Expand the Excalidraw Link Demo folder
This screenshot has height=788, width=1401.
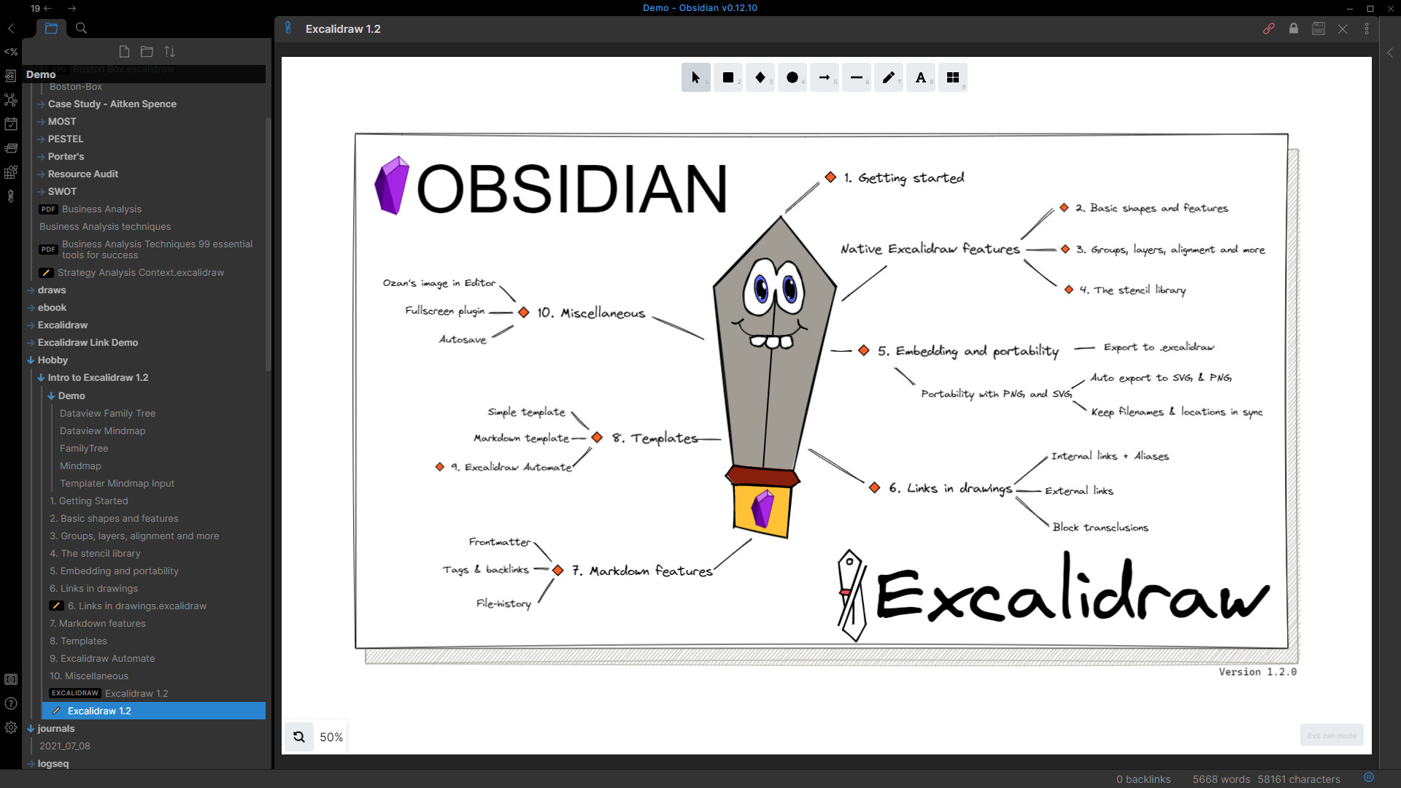(x=88, y=343)
